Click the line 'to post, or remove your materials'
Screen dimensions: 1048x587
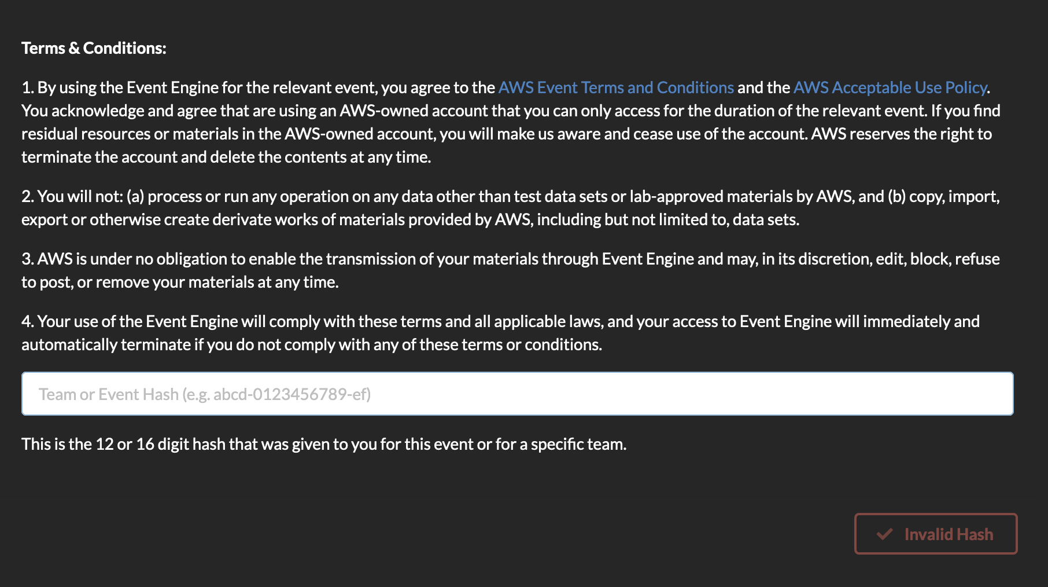pyautogui.click(x=180, y=282)
